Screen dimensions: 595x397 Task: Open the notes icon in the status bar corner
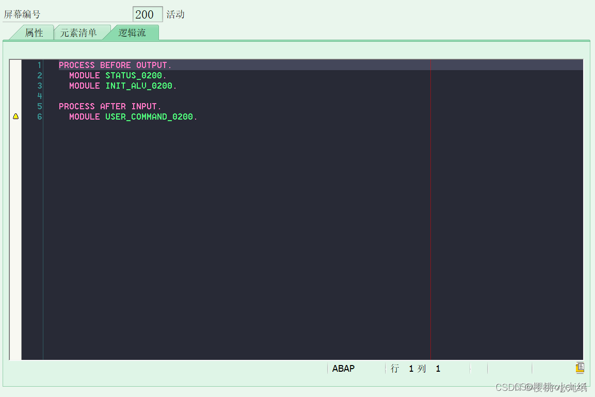(578, 368)
